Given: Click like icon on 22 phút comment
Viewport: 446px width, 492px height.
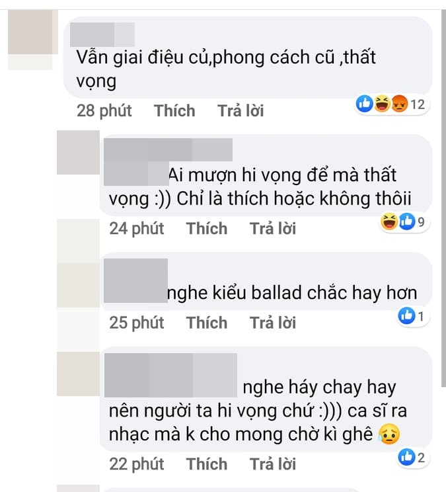Looking at the screenshot, I should [407, 457].
